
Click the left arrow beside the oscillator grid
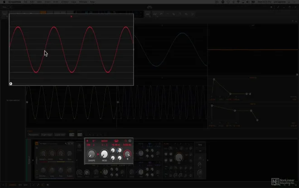click(77, 160)
